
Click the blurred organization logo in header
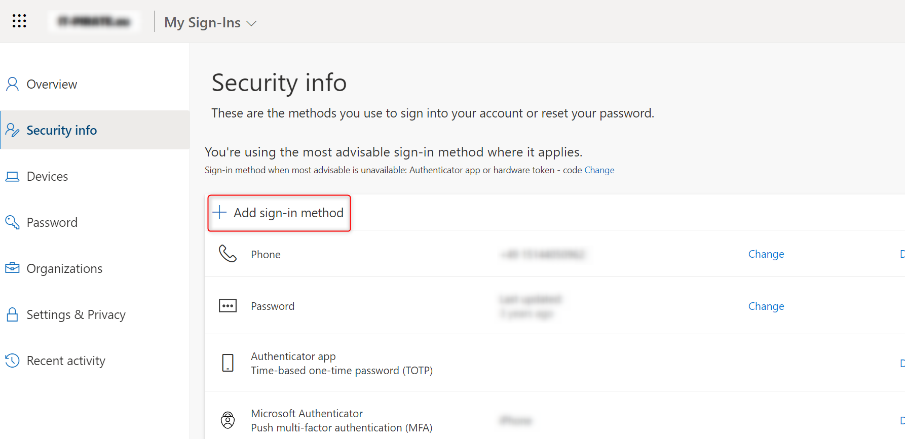pyautogui.click(x=94, y=22)
